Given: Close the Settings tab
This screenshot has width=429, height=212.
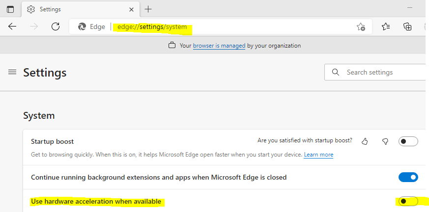Looking at the screenshot, I should pos(131,9).
